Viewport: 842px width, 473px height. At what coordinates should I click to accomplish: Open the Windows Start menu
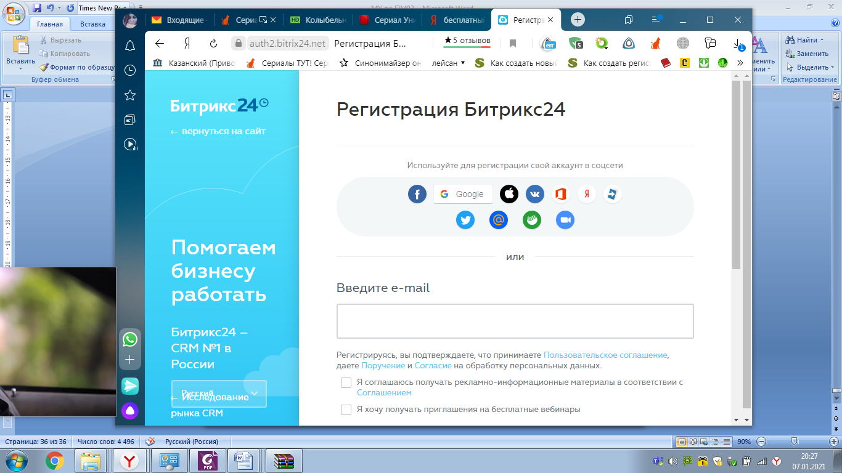click(x=17, y=461)
